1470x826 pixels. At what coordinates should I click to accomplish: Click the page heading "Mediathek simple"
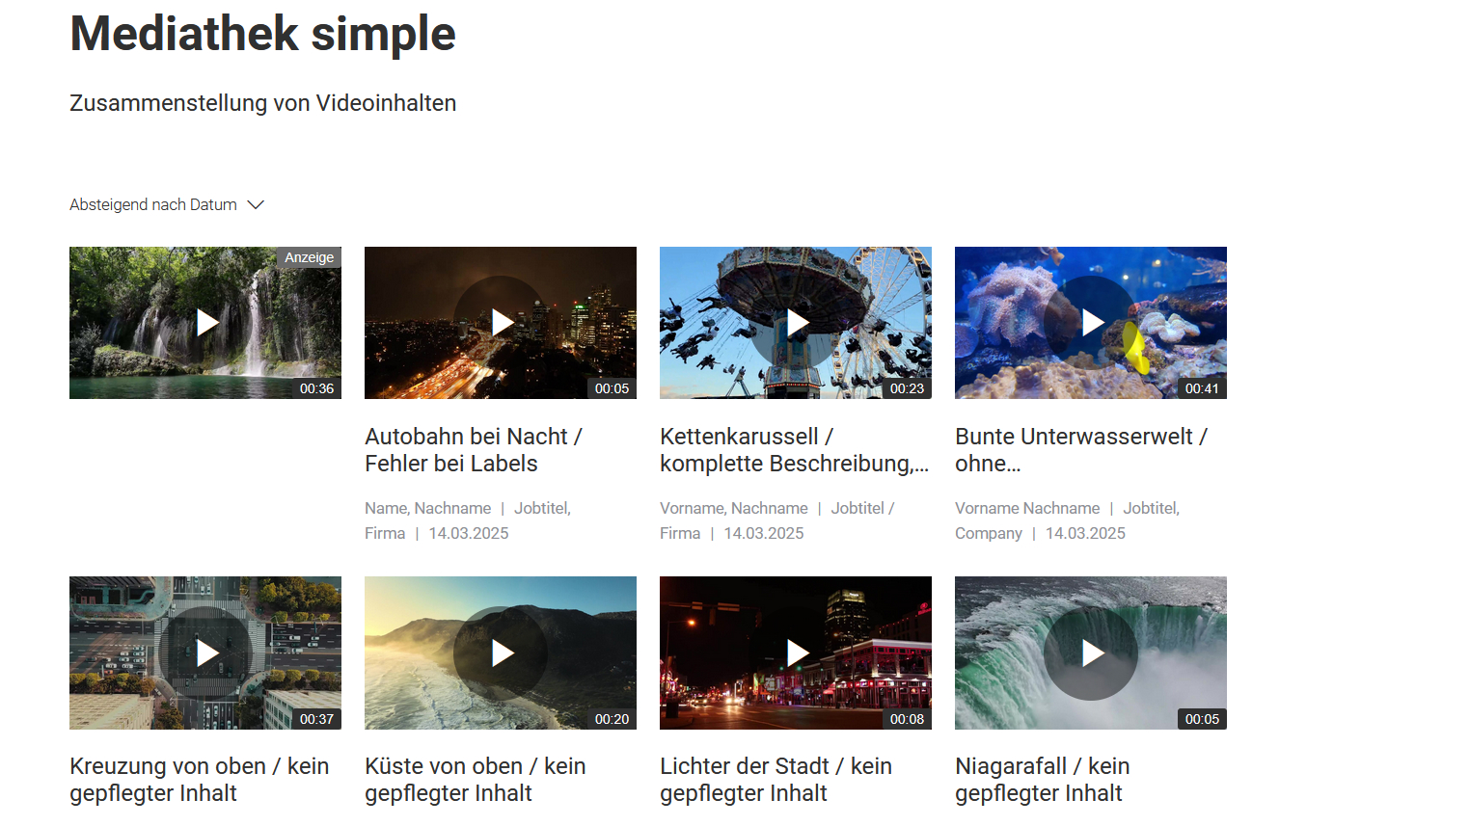(x=262, y=34)
